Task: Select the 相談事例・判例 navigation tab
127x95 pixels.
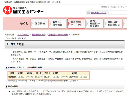Action: [x=76, y=23]
